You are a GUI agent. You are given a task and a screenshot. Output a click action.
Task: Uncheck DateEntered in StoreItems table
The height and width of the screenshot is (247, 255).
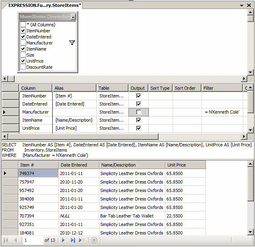pos(23,37)
